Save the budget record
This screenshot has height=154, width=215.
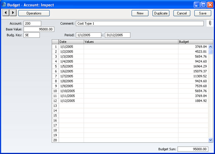203,13
